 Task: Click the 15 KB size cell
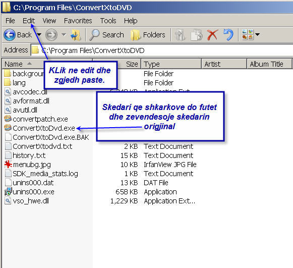click(129, 155)
